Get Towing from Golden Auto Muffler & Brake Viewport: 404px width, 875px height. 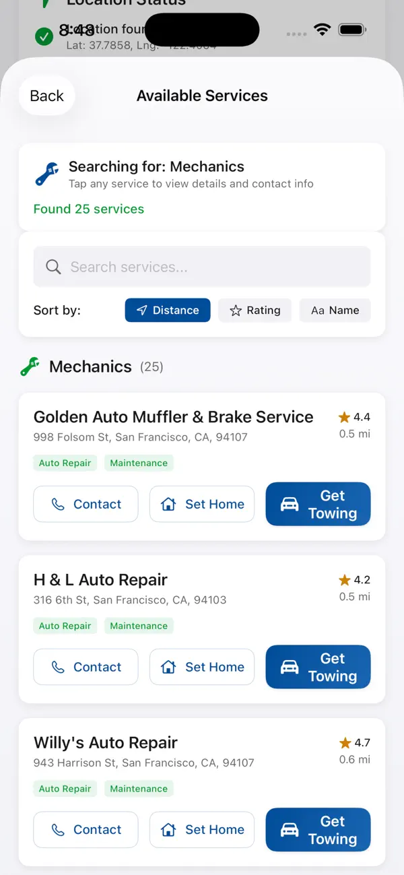point(318,504)
